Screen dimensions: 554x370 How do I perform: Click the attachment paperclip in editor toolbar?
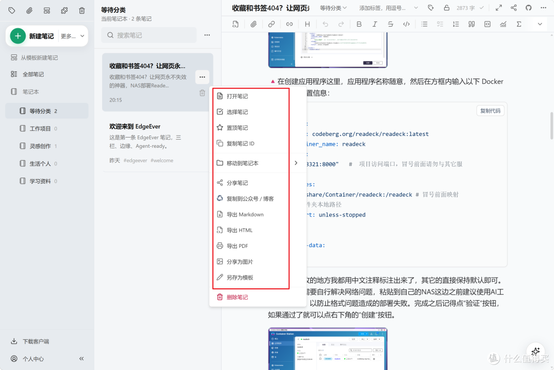pos(253,24)
